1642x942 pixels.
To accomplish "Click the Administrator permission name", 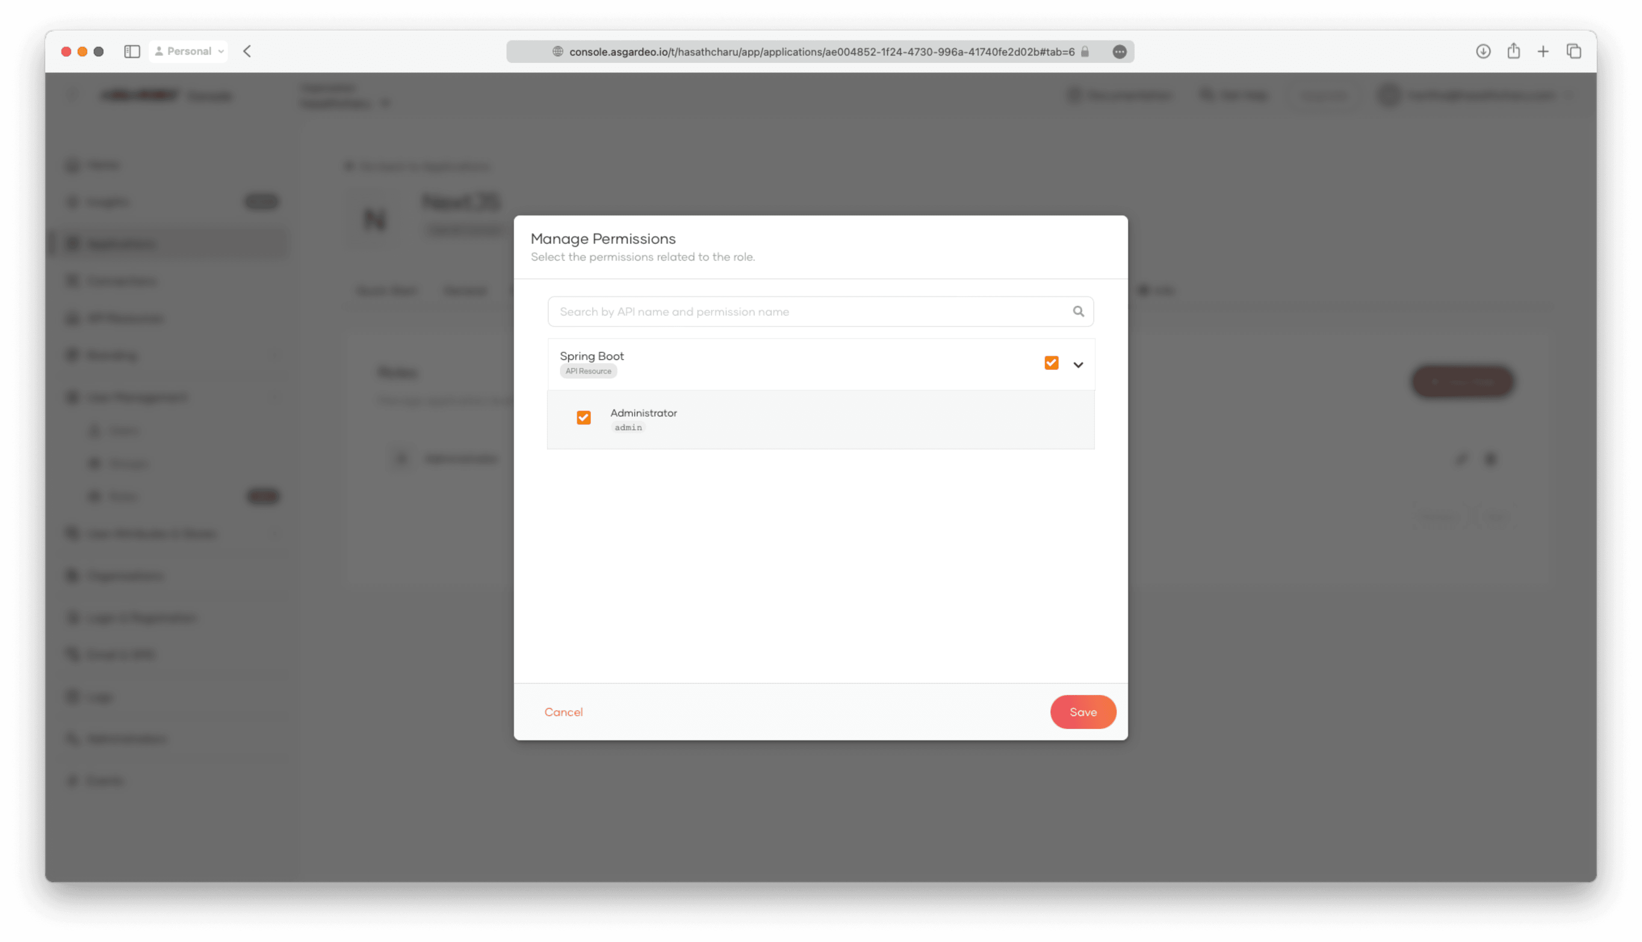I will pyautogui.click(x=644, y=413).
